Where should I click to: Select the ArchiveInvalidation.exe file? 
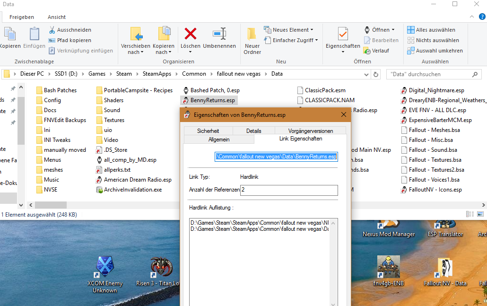(x=132, y=190)
